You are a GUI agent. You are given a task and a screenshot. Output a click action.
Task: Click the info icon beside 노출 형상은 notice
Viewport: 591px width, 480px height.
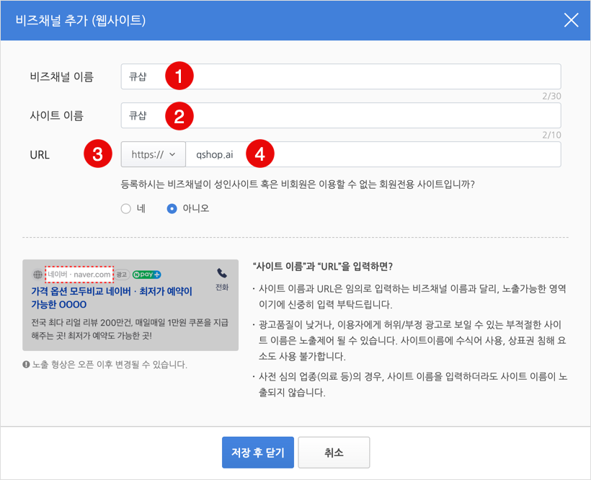(26, 365)
